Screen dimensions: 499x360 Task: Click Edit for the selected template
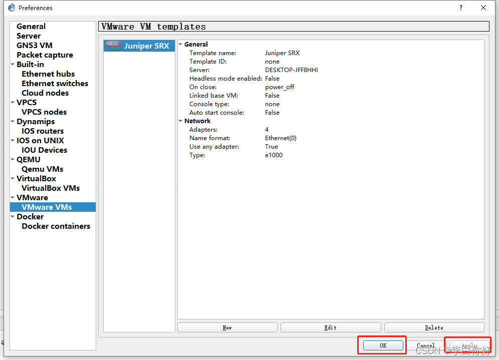click(331, 327)
